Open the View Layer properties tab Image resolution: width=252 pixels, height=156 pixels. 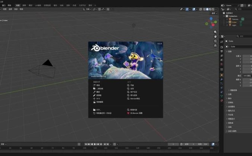pyautogui.click(x=222, y=56)
